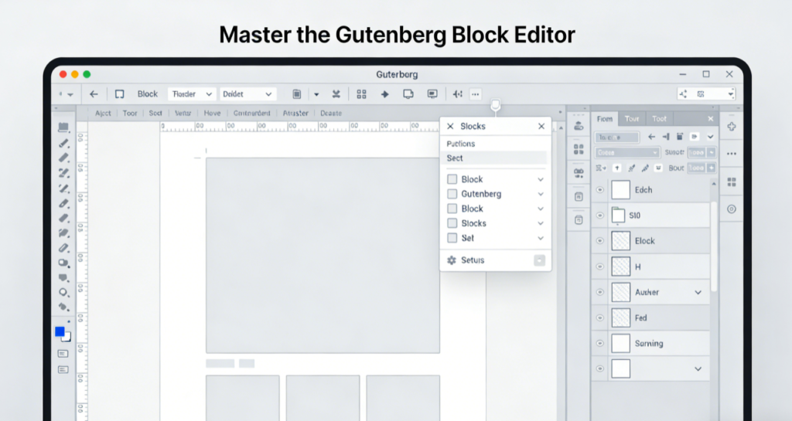Click the blue foreground color swatch

[x=60, y=332]
